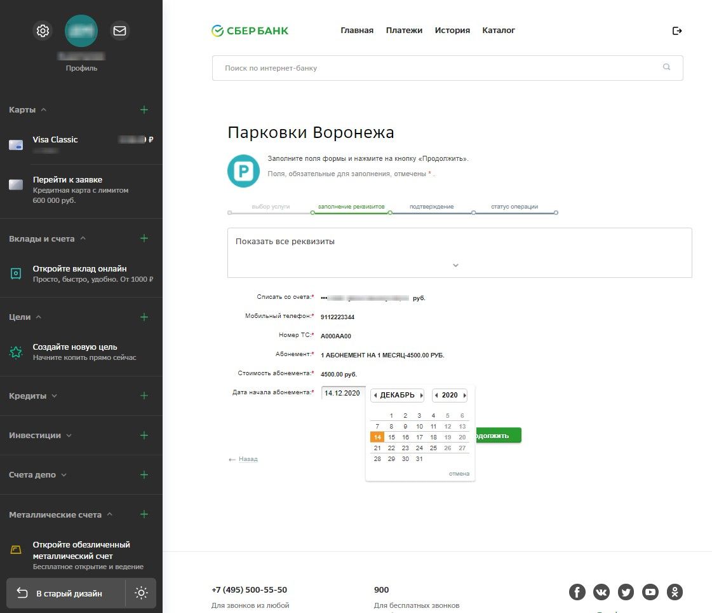Select December 25 in calendar

[x=433, y=448]
